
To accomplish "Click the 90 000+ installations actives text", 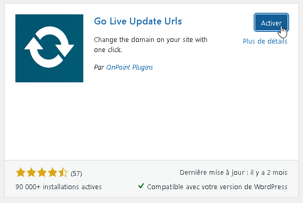I will (x=58, y=187).
